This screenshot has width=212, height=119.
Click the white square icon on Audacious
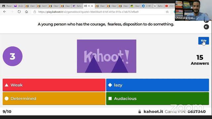[x=110, y=99]
